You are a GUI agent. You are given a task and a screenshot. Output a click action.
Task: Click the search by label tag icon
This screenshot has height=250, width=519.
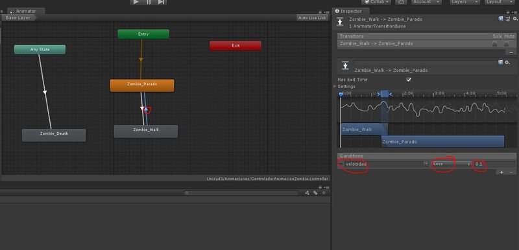[x=315, y=193]
